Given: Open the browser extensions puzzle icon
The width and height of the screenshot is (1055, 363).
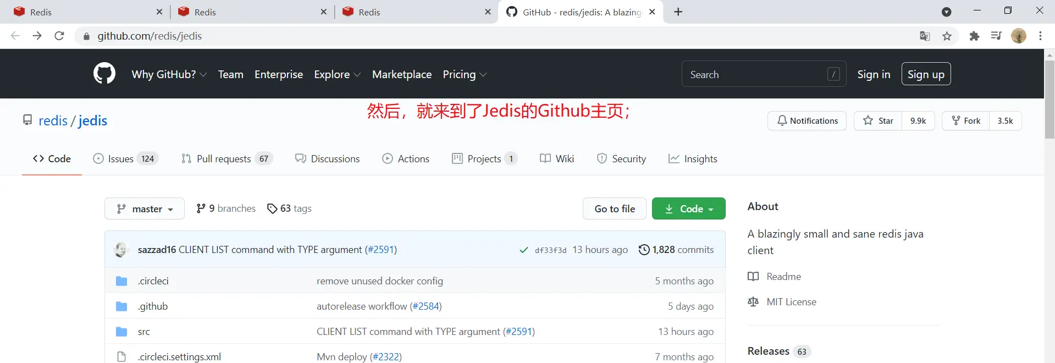Looking at the screenshot, I should 974,36.
